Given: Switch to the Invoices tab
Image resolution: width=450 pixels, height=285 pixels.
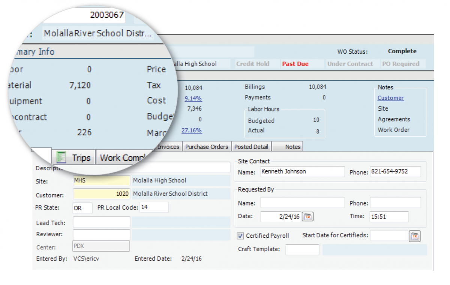Looking at the screenshot, I should pyautogui.click(x=168, y=147).
